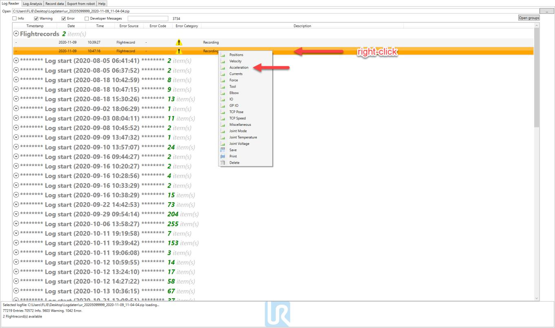Screen dimensions: 555x328
Task: Click the chart icon beside Joint Temperature
Action: (223, 138)
